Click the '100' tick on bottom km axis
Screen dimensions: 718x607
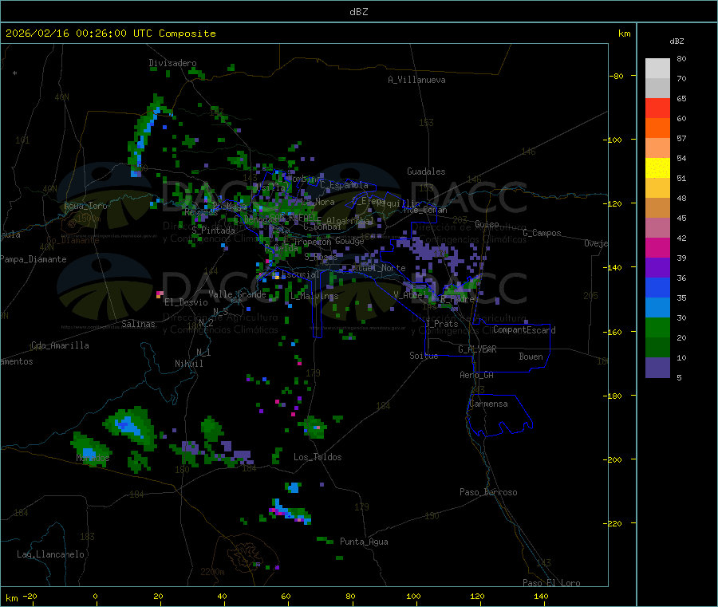tap(413, 596)
